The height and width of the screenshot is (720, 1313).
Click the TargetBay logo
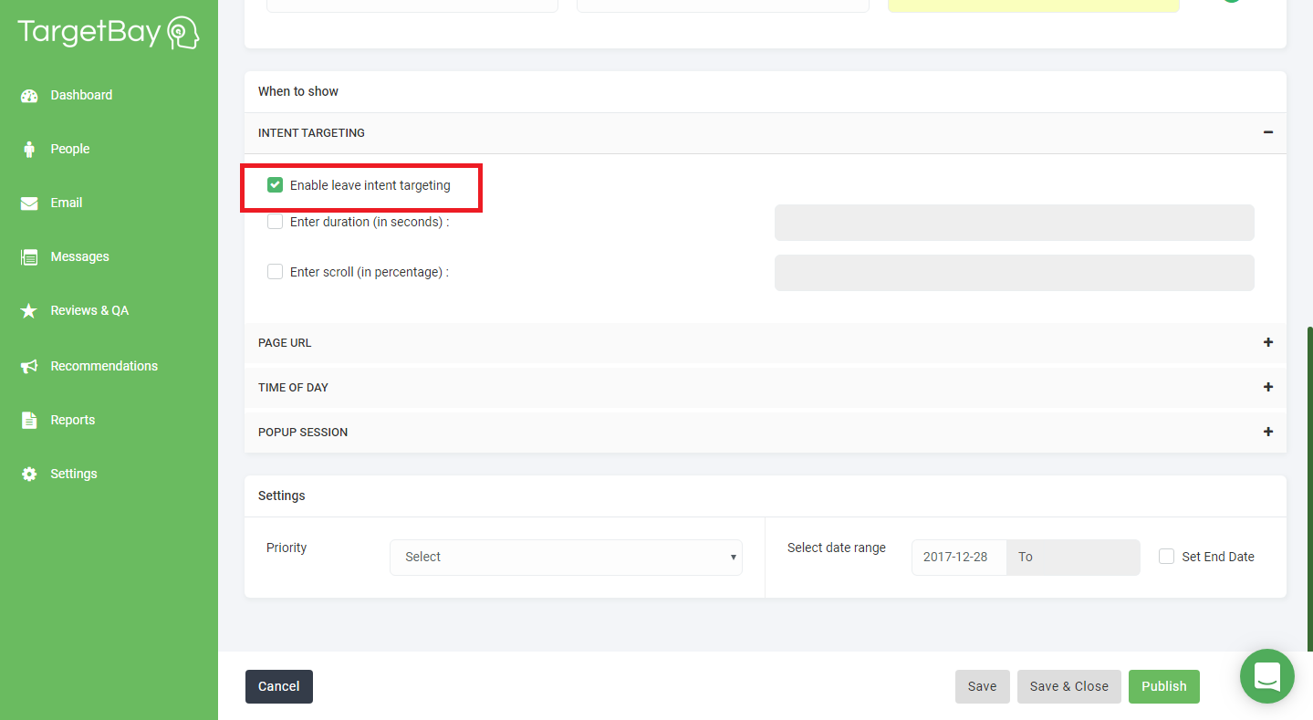pos(109,33)
